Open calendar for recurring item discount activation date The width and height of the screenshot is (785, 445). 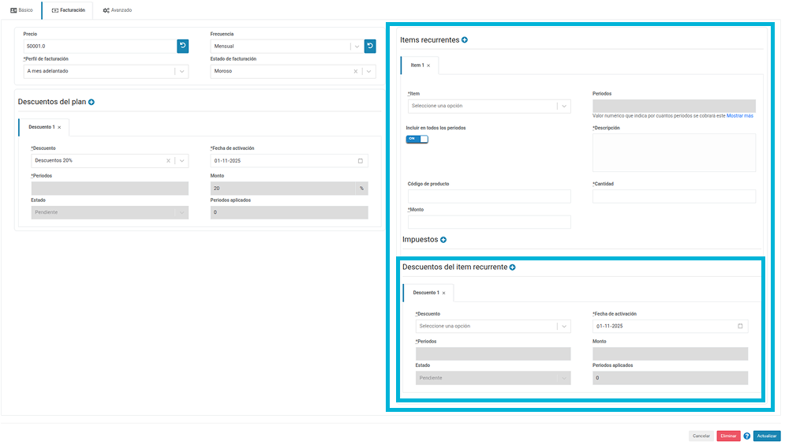[741, 326]
